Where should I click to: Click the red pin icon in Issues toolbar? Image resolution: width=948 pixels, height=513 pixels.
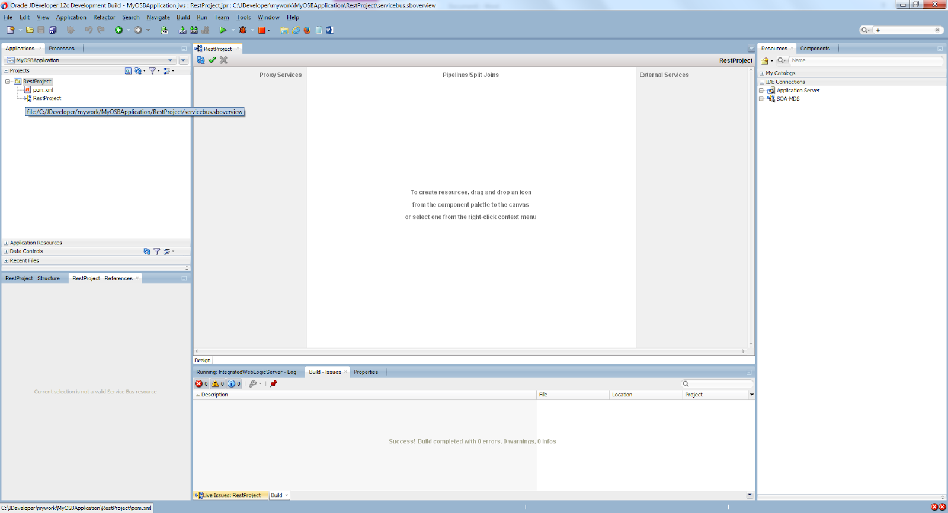pos(274,383)
